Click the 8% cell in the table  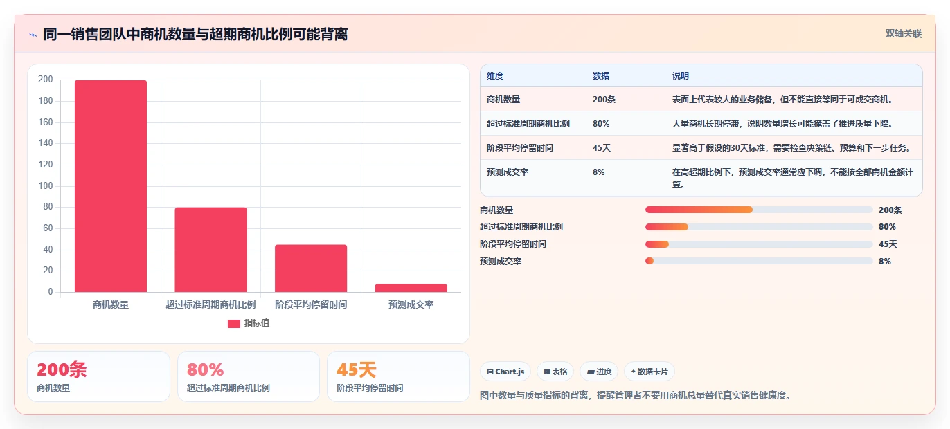pyautogui.click(x=599, y=172)
